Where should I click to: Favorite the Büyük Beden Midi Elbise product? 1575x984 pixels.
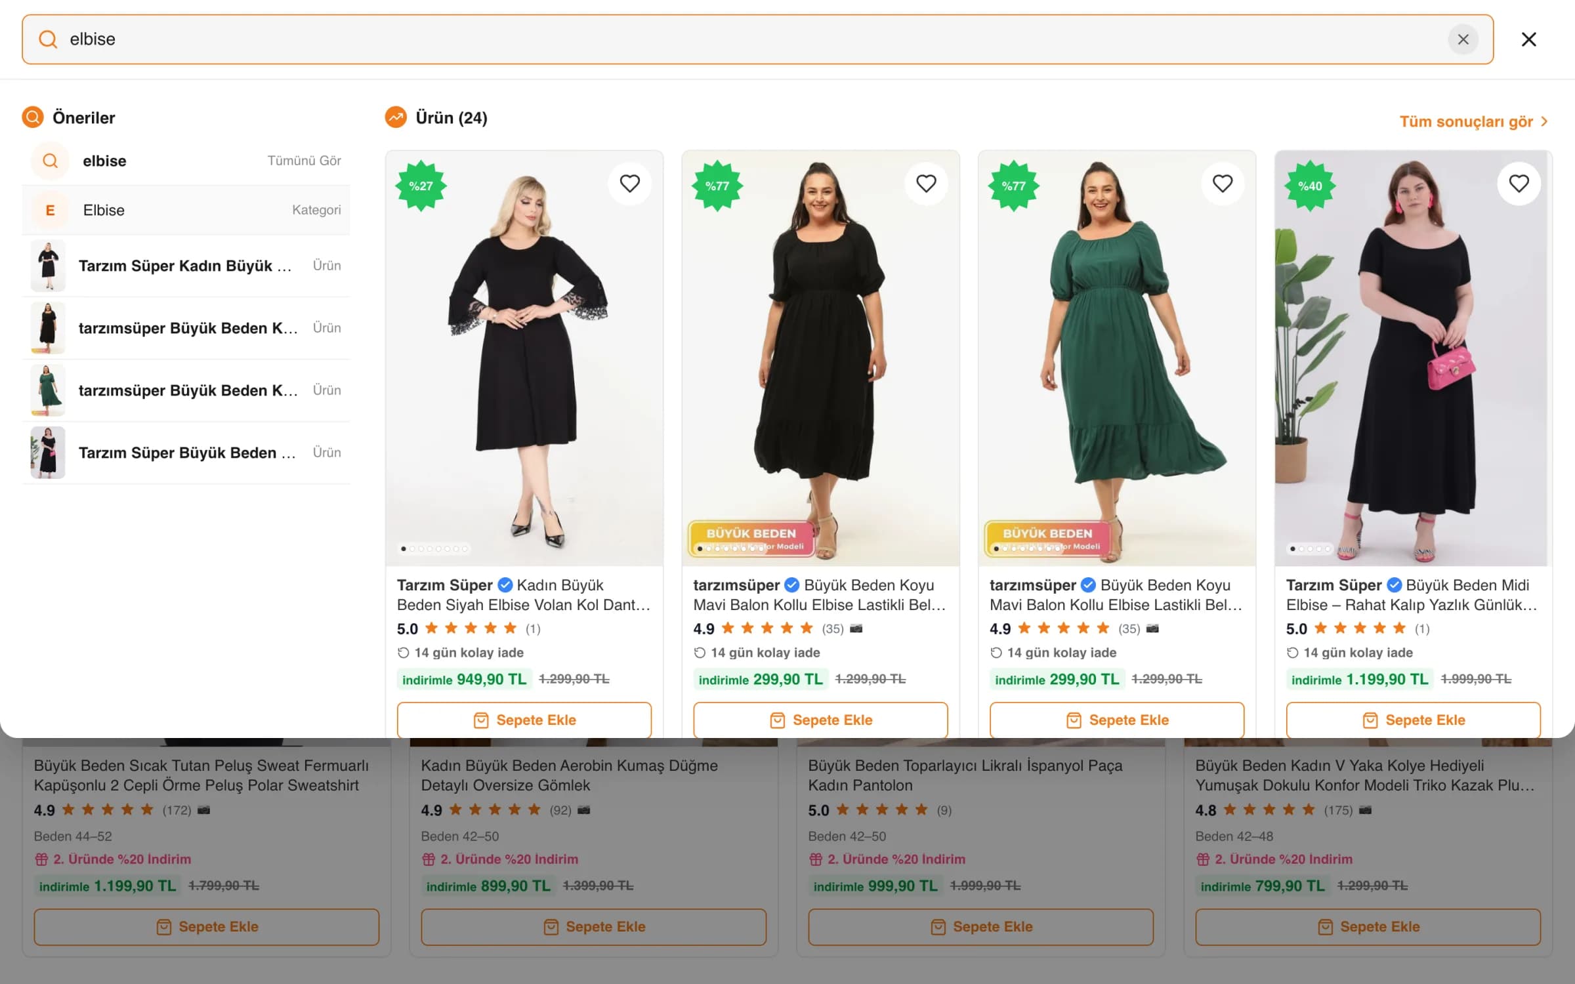tap(1519, 184)
